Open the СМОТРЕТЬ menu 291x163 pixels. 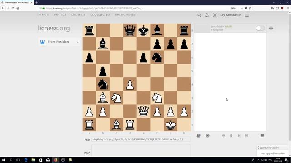[x=78, y=15]
